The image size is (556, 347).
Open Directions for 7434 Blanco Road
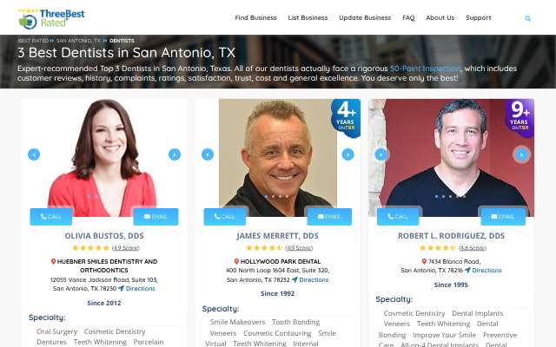click(483, 270)
